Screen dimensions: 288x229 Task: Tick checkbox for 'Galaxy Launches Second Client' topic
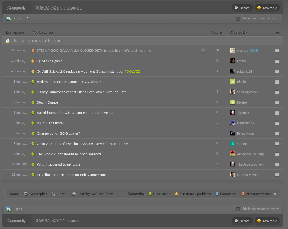click(x=277, y=92)
